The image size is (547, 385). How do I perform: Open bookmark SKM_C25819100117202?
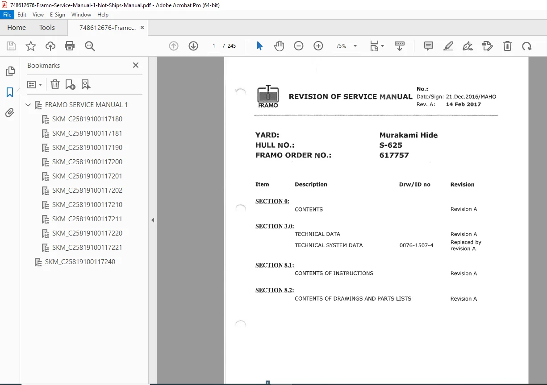click(87, 190)
